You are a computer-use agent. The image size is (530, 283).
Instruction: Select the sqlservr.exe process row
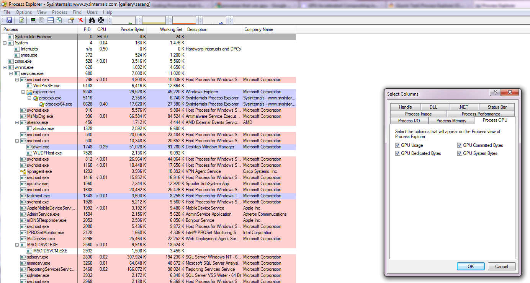pyautogui.click(x=148, y=257)
